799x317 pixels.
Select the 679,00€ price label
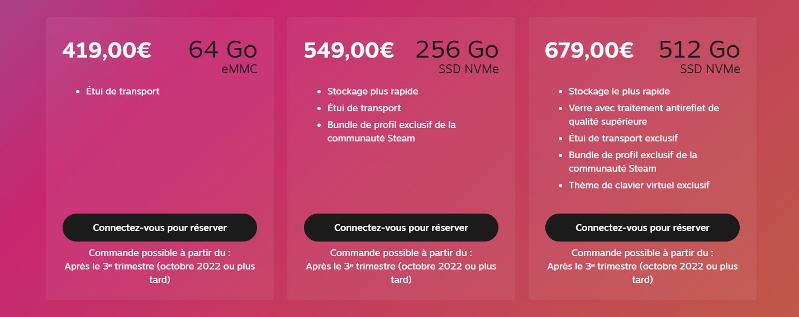pyautogui.click(x=589, y=50)
